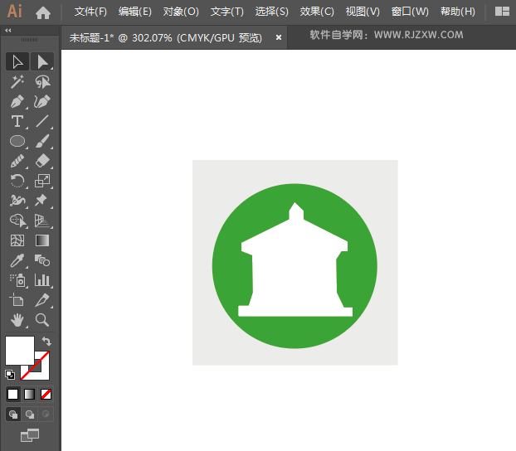Select the Column Graph tool

point(42,280)
